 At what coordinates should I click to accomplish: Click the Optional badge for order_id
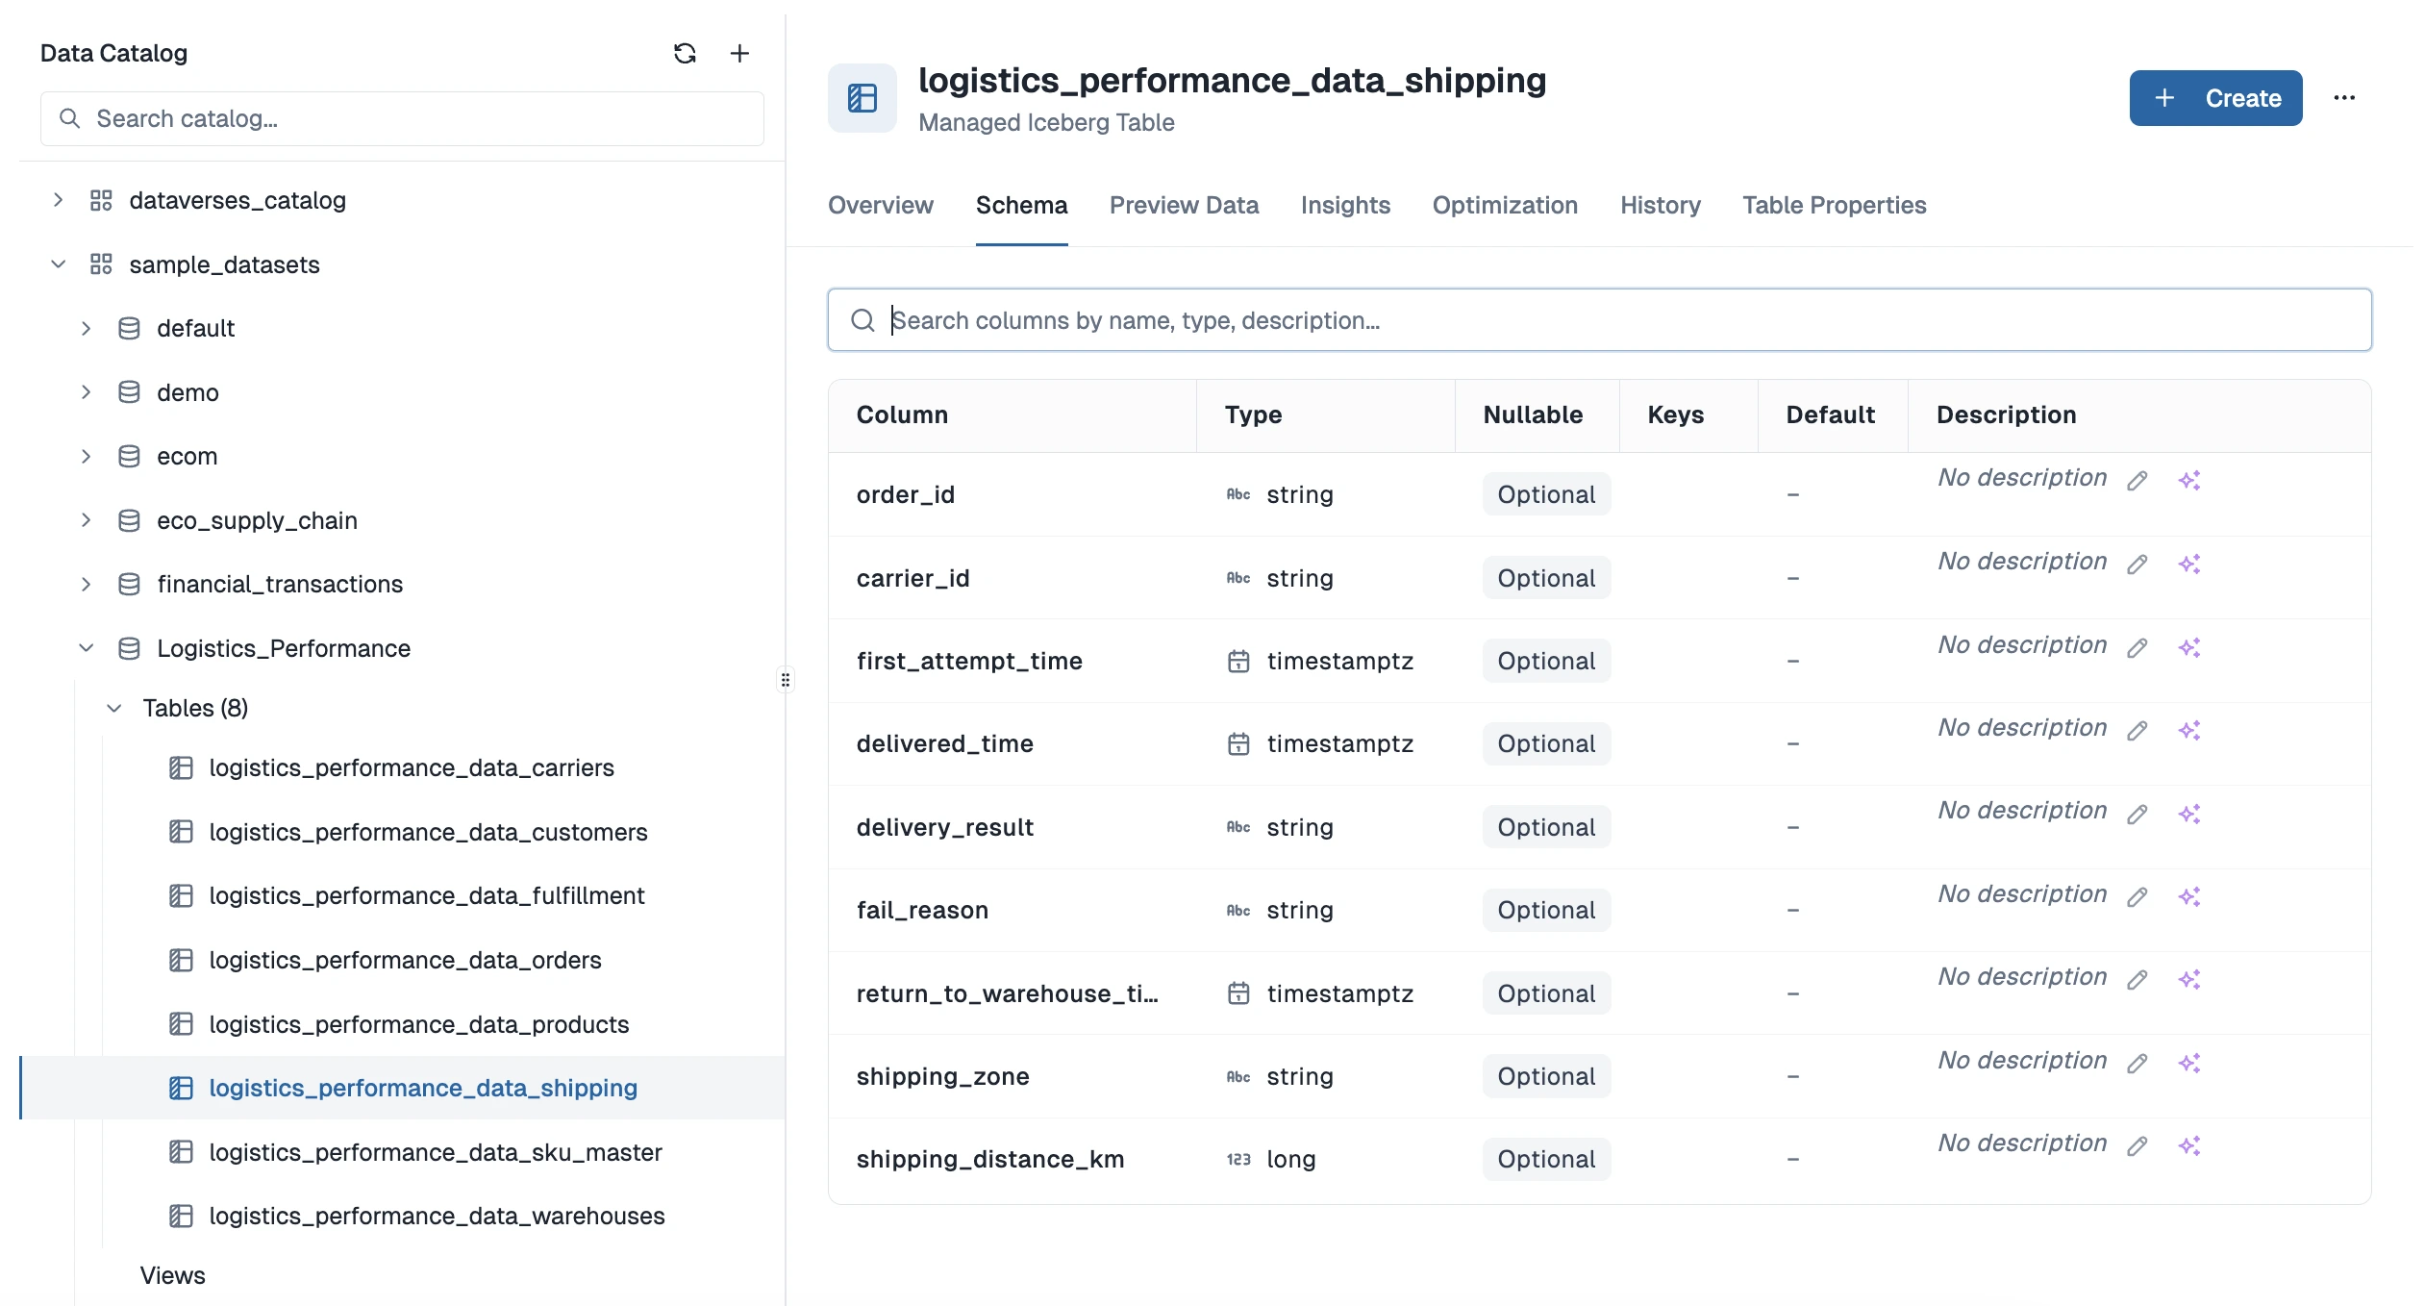click(x=1545, y=493)
